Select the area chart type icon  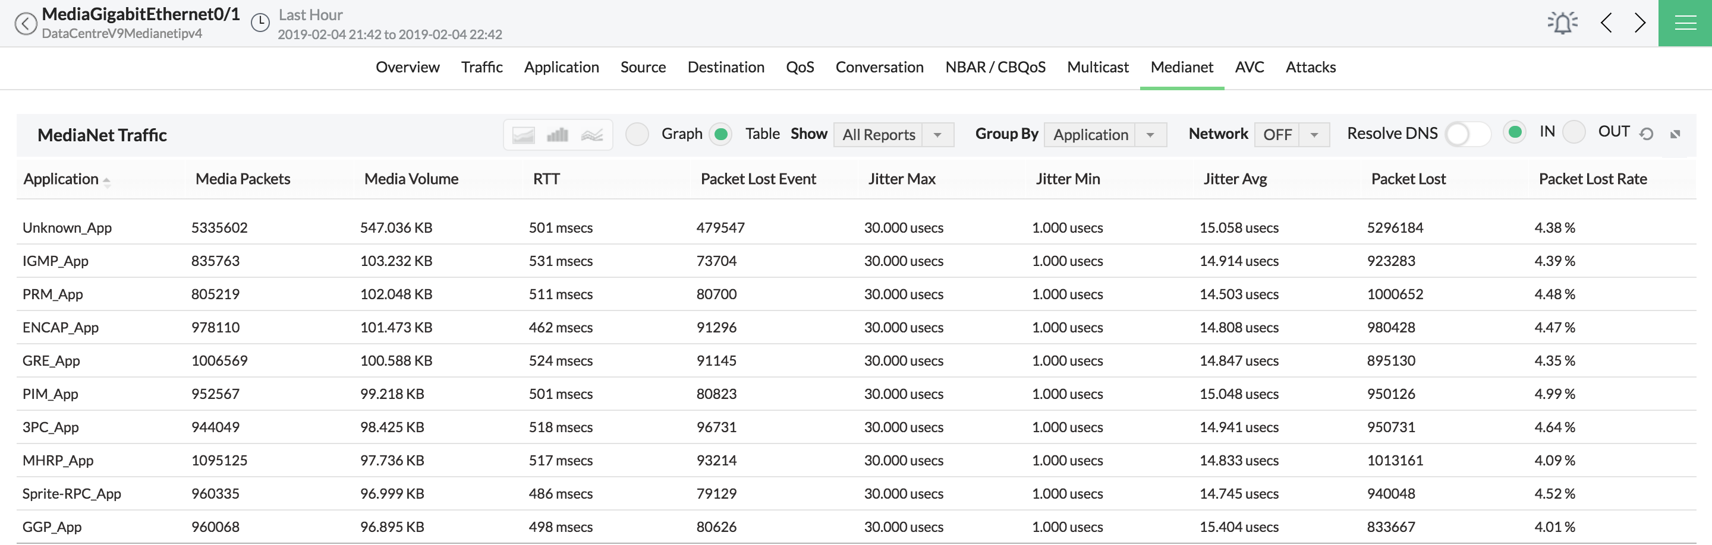tap(523, 135)
